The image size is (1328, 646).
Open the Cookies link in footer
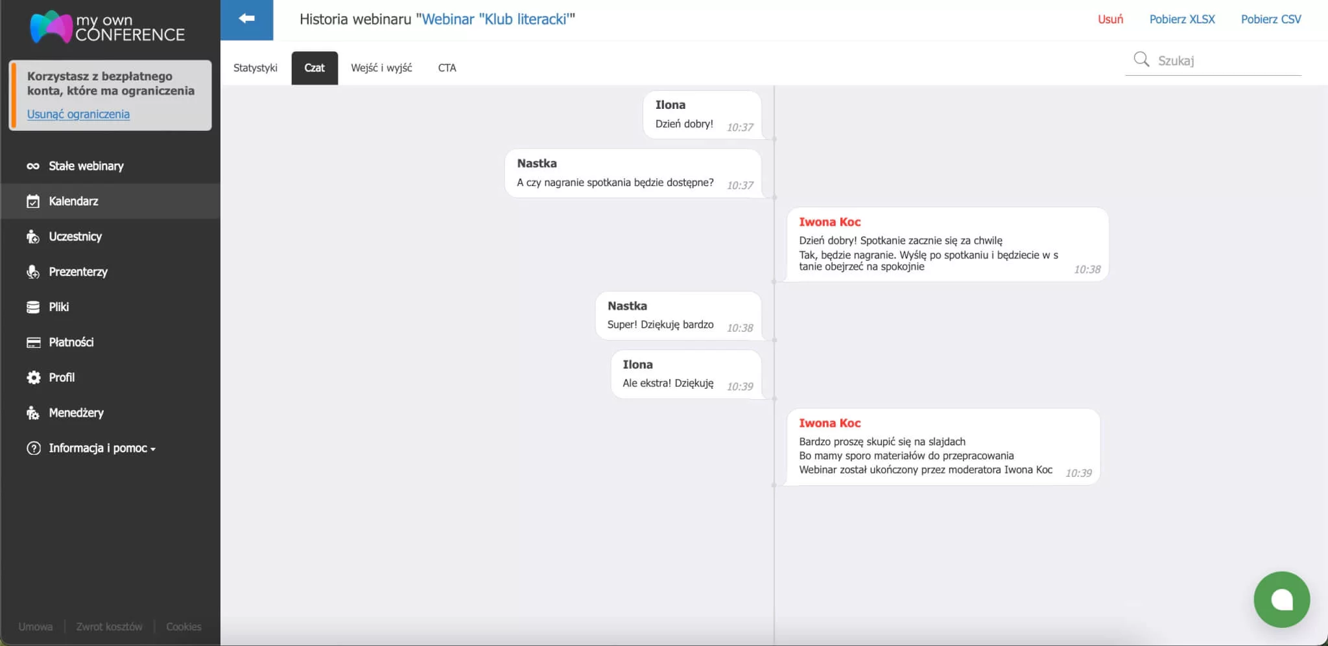coord(184,626)
